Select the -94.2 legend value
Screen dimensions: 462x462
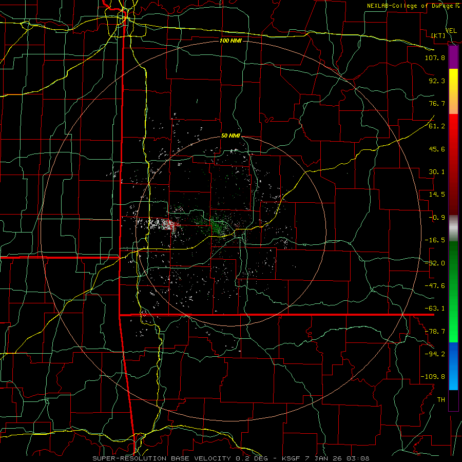435,354
